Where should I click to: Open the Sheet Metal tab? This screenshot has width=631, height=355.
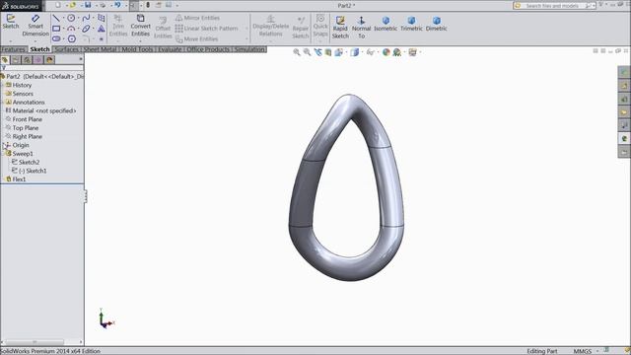pyautogui.click(x=100, y=49)
